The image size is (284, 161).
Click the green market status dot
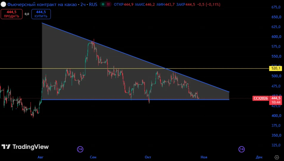tap(103, 4)
